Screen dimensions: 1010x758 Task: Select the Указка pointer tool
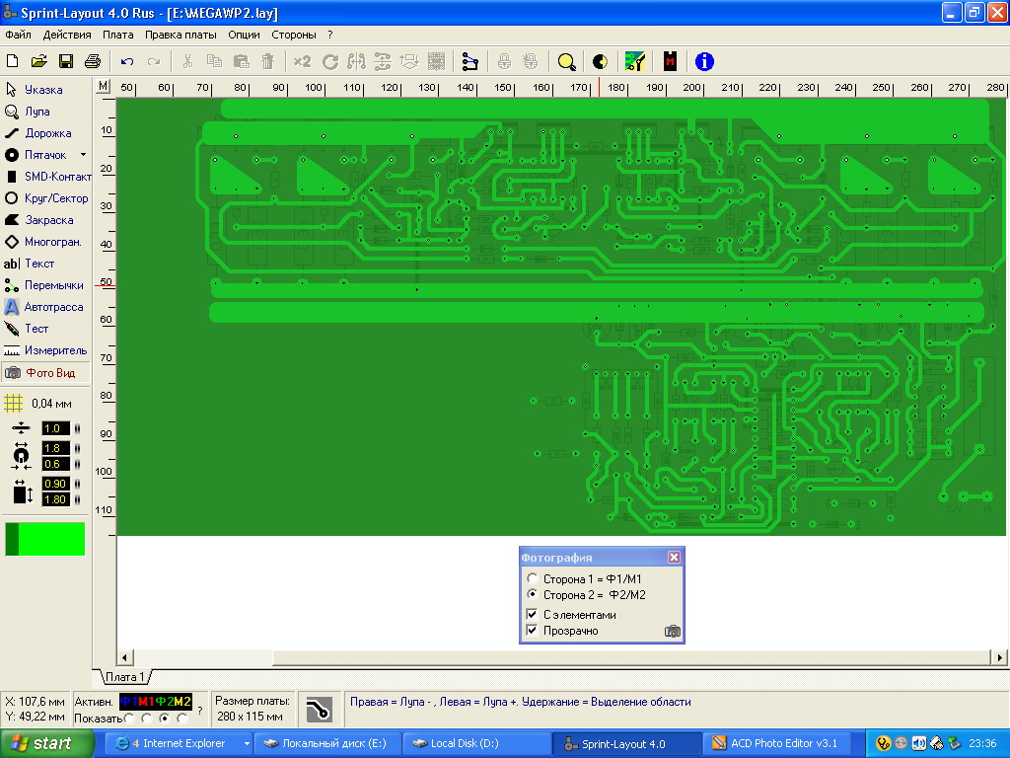click(x=45, y=90)
